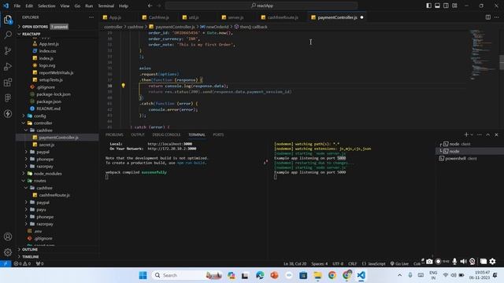504x283 pixels.
Task: Open Source Control view
Action: [x=8, y=50]
